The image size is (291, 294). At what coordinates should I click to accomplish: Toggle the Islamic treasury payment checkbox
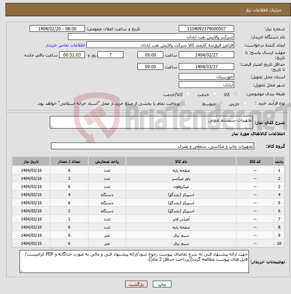coord(185,103)
